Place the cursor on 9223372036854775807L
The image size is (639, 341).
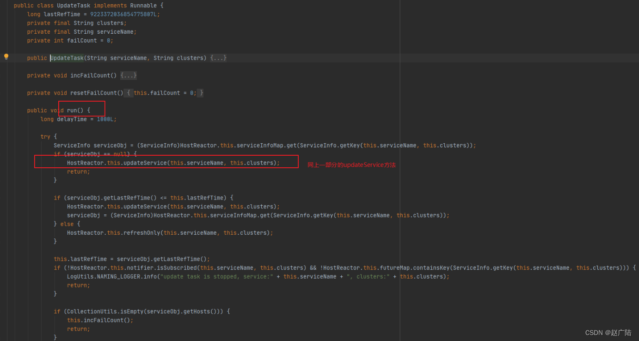[x=125, y=14]
